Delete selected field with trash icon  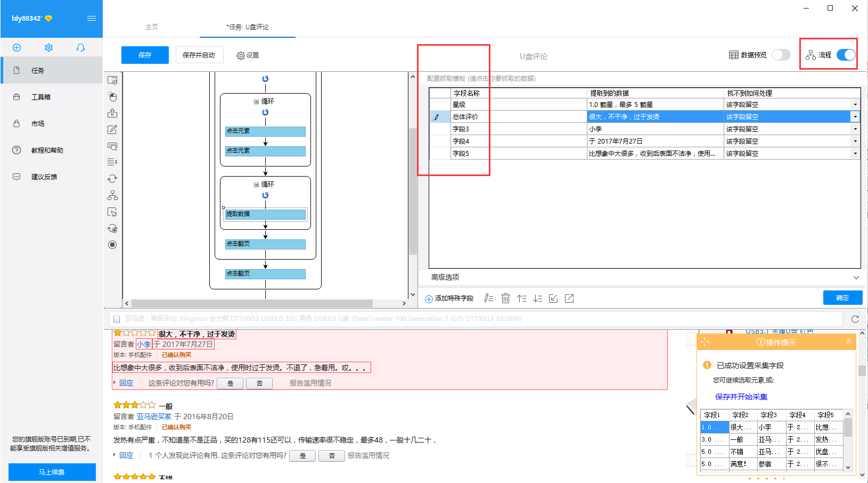(505, 298)
